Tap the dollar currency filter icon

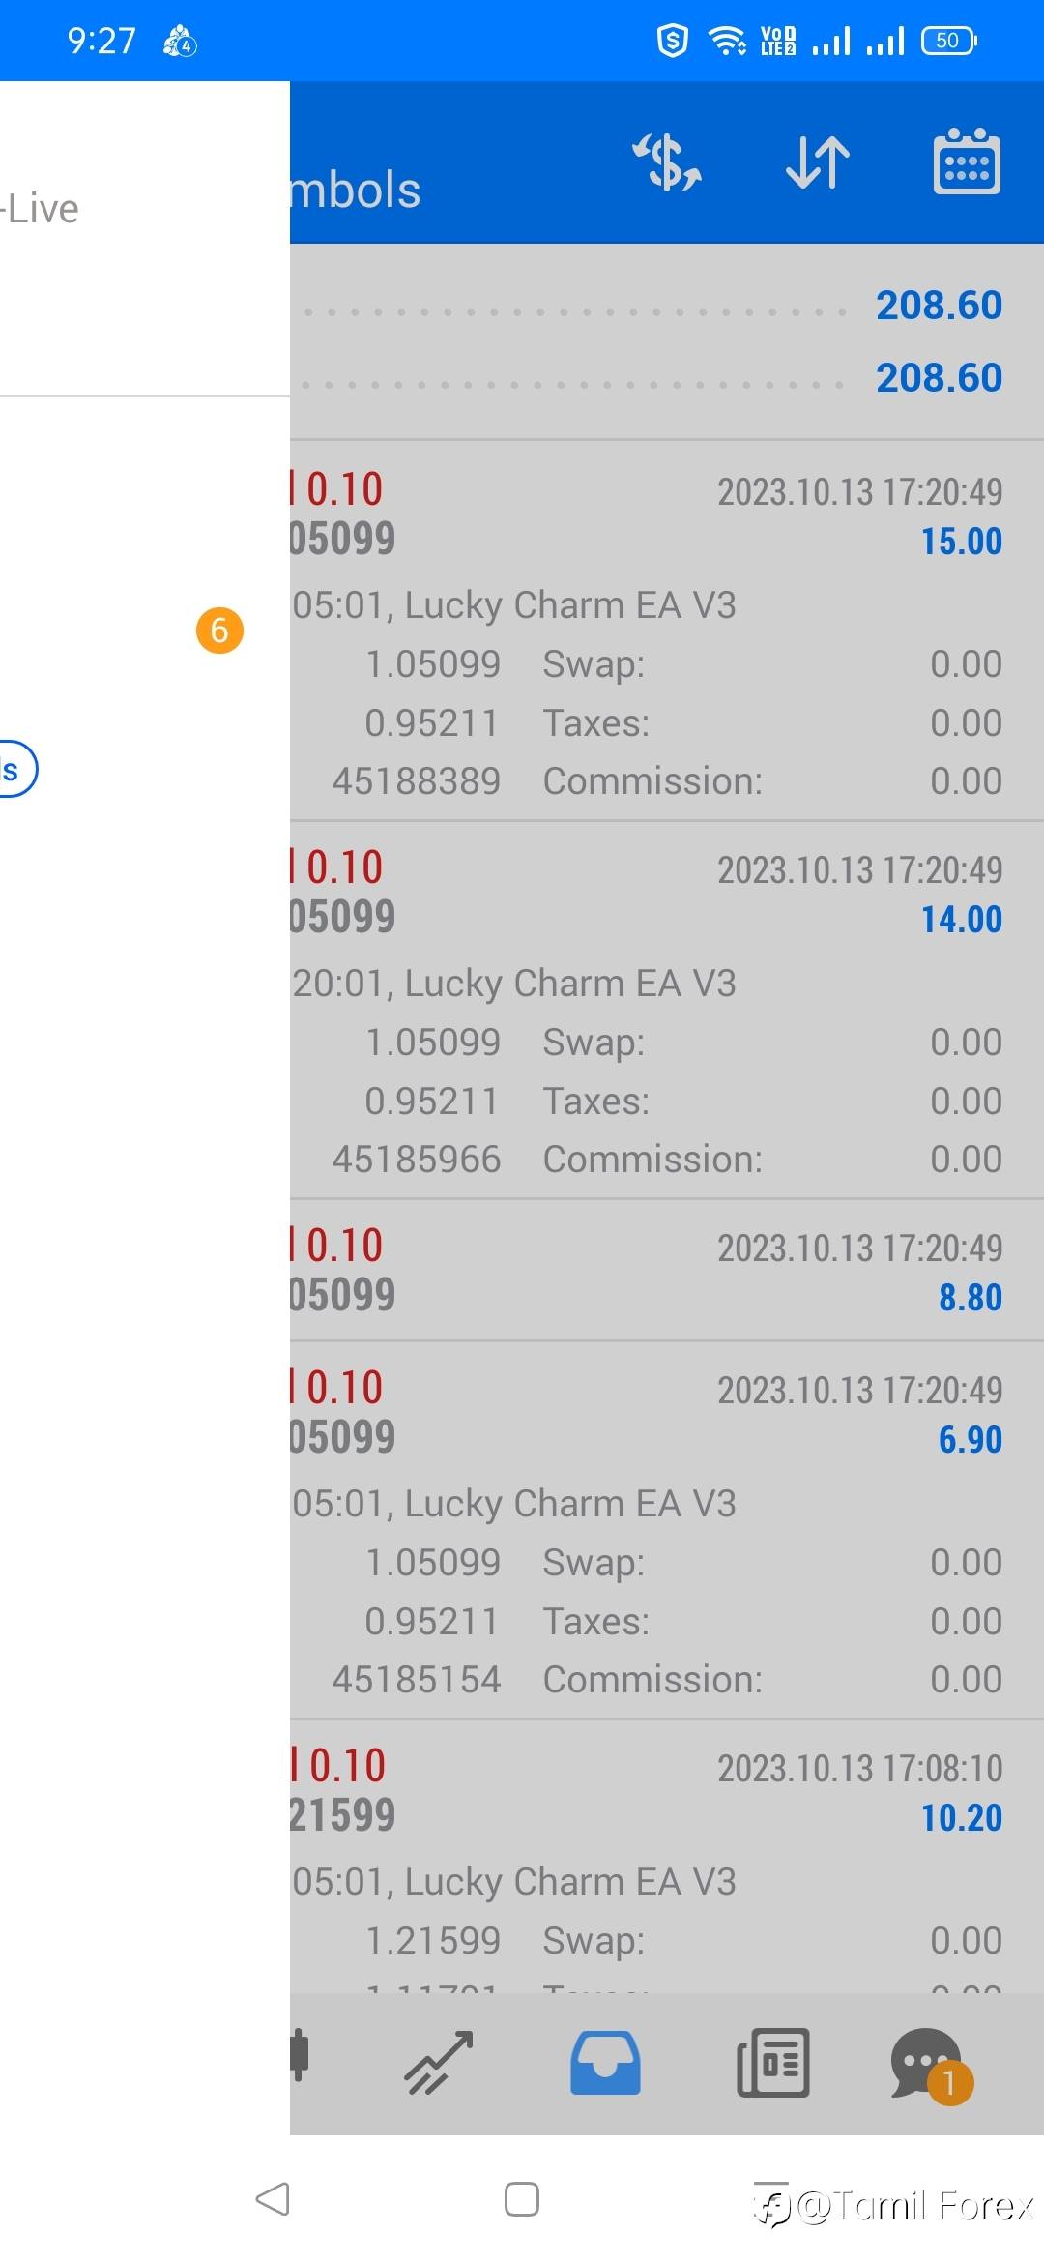667,162
